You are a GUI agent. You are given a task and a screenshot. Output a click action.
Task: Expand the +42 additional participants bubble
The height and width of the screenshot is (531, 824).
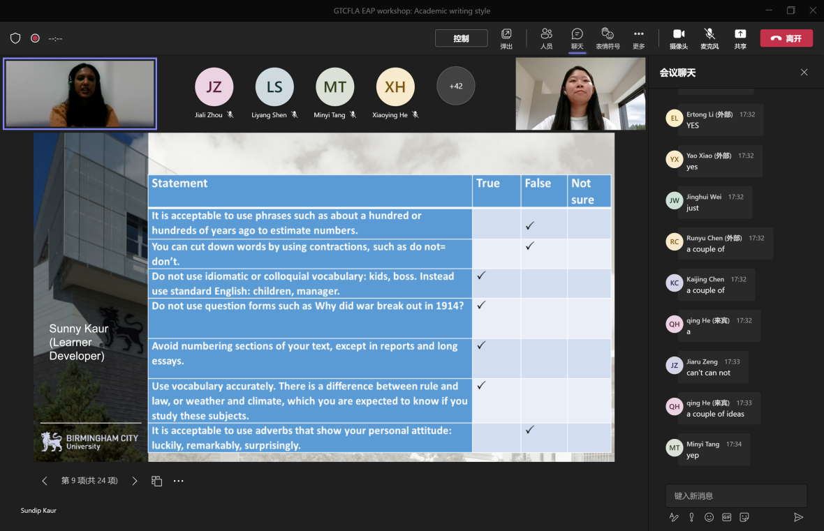[x=455, y=86]
